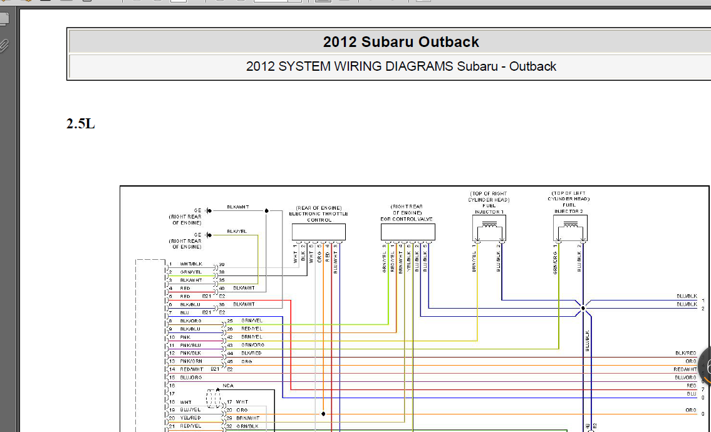Image resolution: width=711 pixels, height=432 pixels.
Task: Click the EGR control valve connector box
Action: pos(408,232)
